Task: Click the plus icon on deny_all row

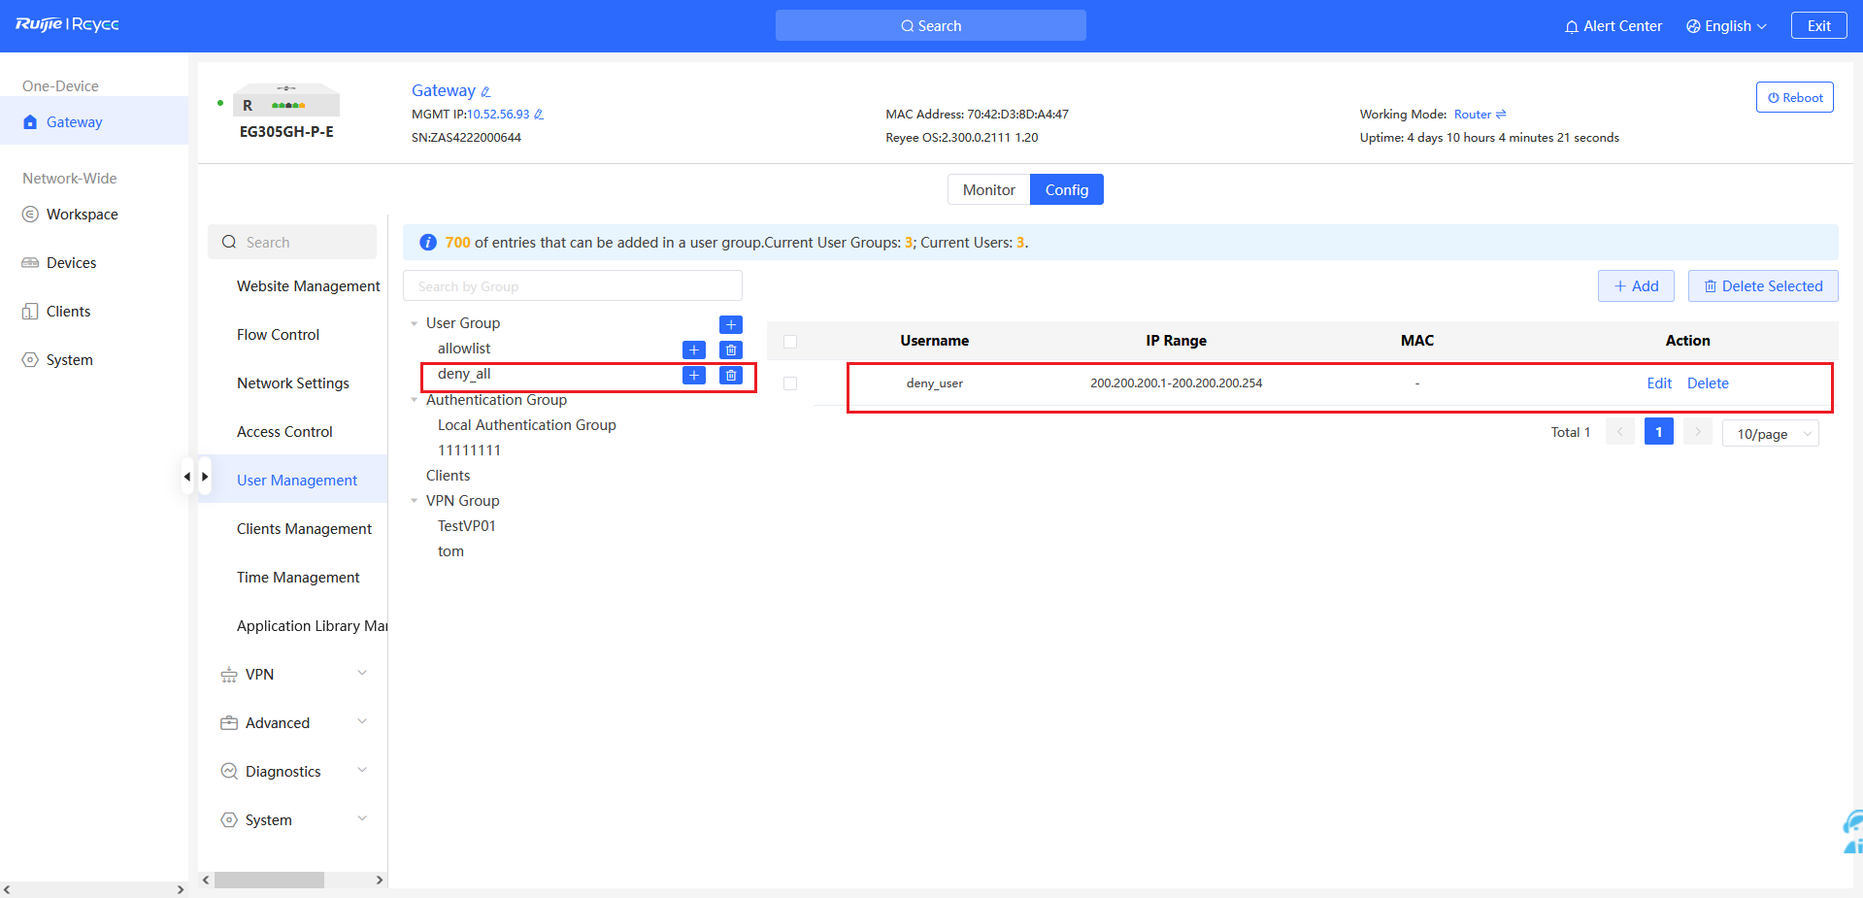Action: pyautogui.click(x=693, y=375)
